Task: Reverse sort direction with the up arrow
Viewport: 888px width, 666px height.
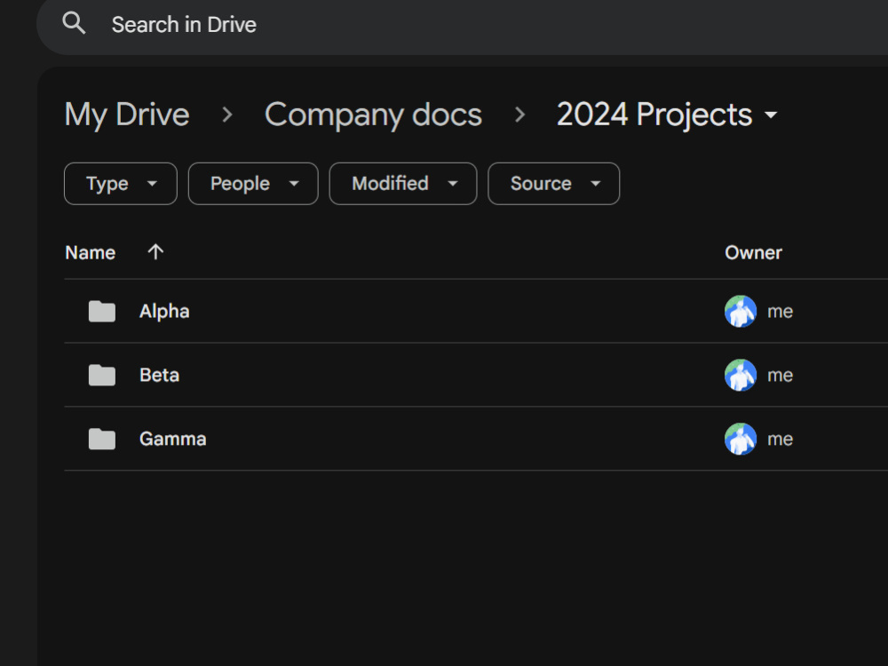Action: 155,252
